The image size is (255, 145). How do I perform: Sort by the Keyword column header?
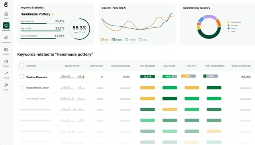(x=31, y=66)
